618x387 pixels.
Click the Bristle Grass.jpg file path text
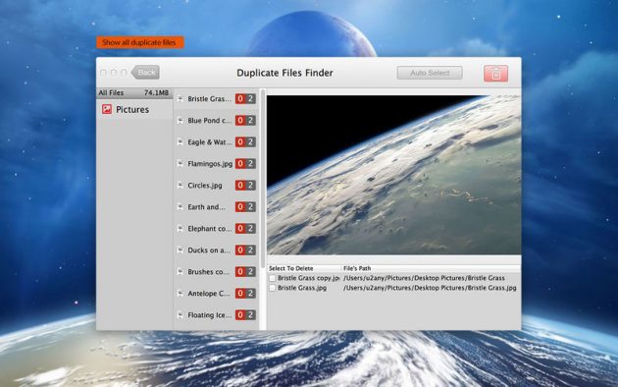430,288
